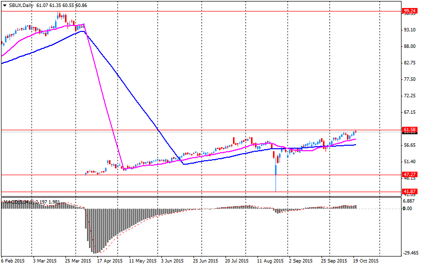Click the 67.15 value on price axis
This screenshot has height=265, width=421.
click(x=409, y=112)
